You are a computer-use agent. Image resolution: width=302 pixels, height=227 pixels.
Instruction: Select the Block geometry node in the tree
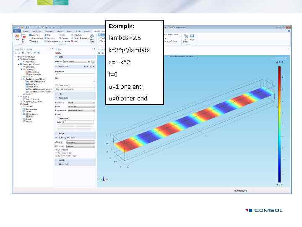[x=32, y=71]
